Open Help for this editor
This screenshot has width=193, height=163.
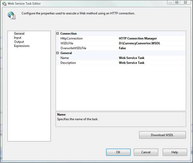point(175,152)
